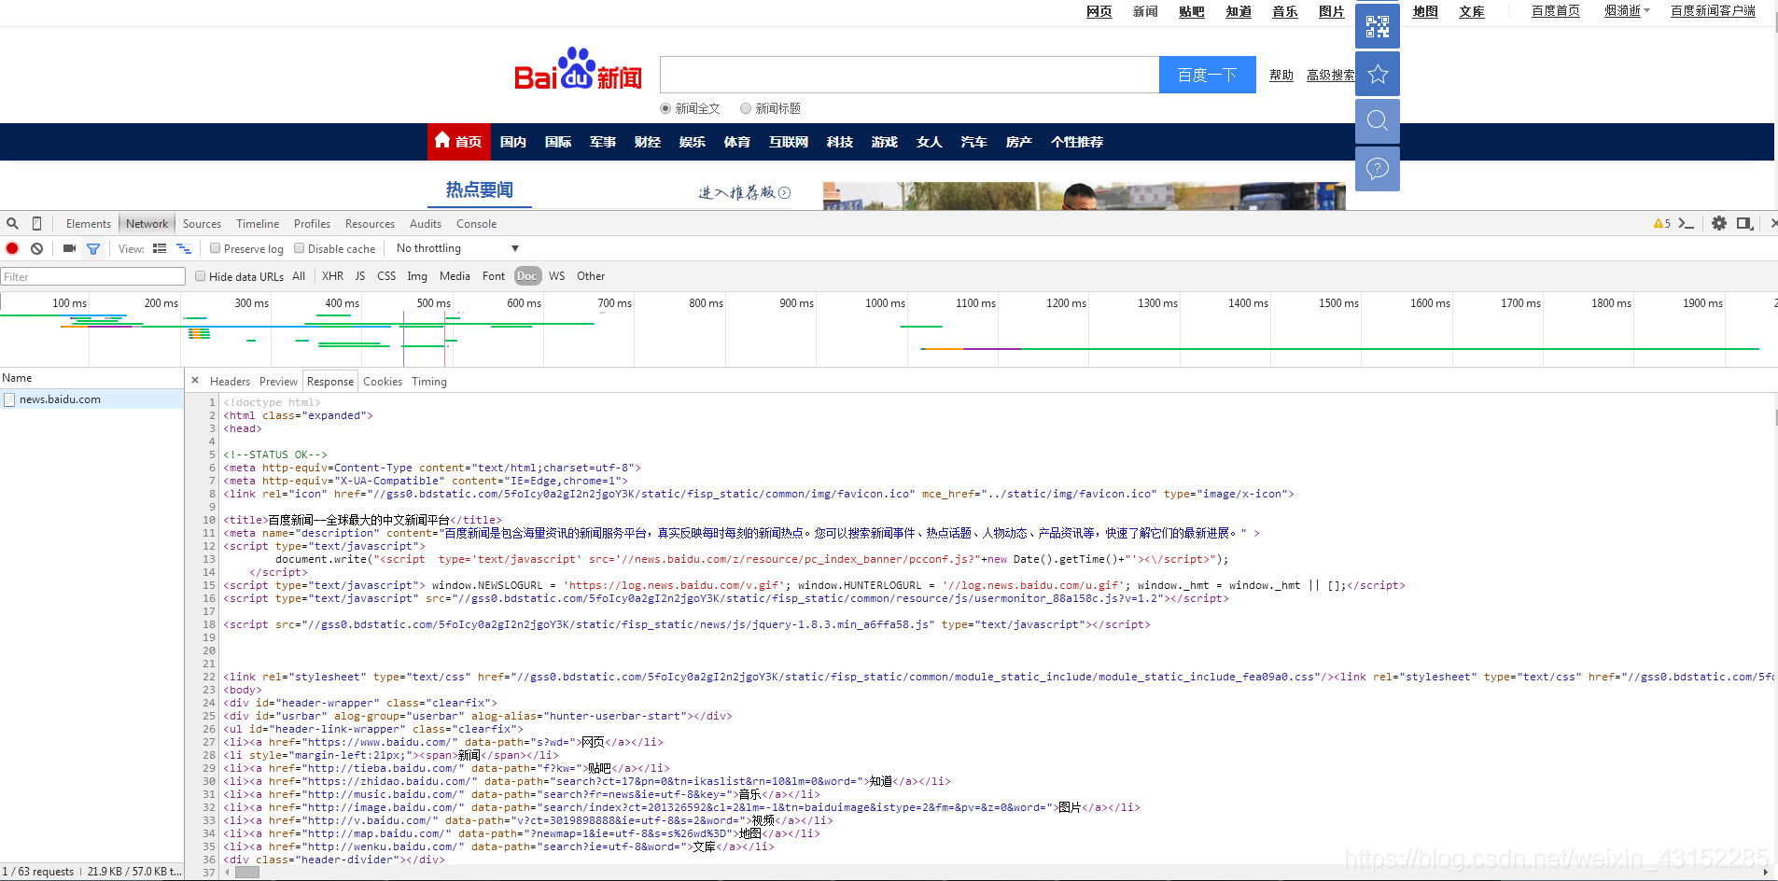
Task: Open DevTools settings gear
Action: [x=1719, y=224]
